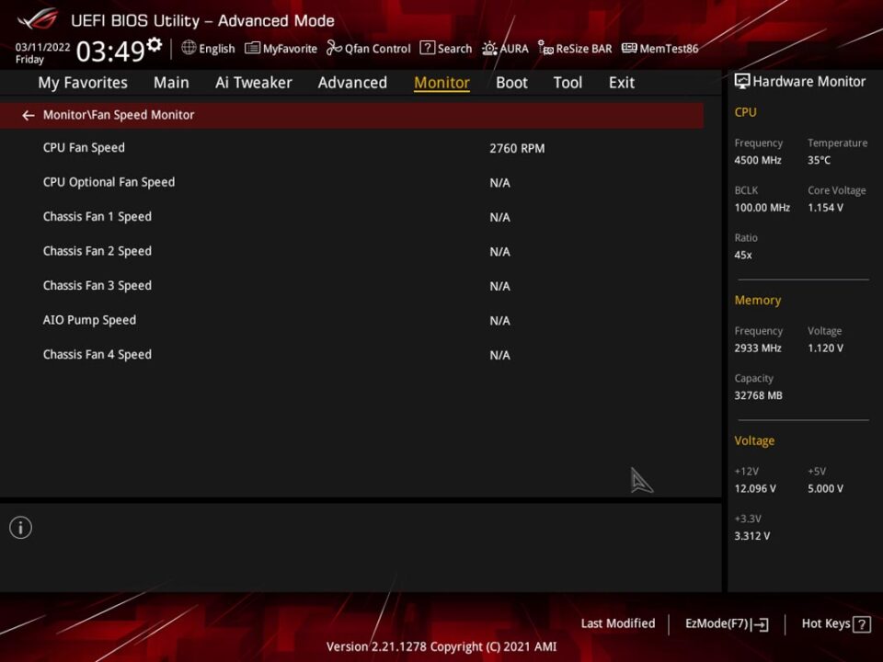Screen dimensions: 883x662
Task: Click the date 03/11/2022
Action: (x=43, y=47)
